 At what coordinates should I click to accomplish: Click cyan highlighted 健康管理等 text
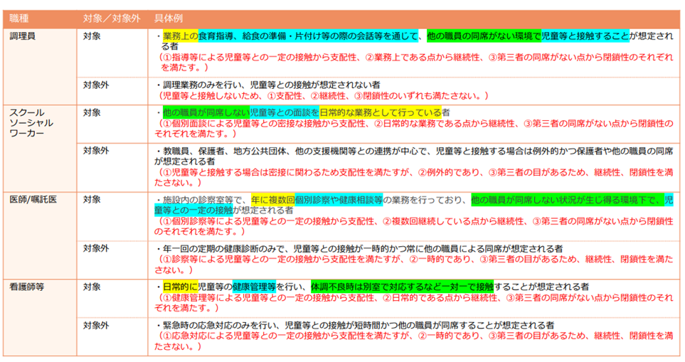[x=254, y=287]
